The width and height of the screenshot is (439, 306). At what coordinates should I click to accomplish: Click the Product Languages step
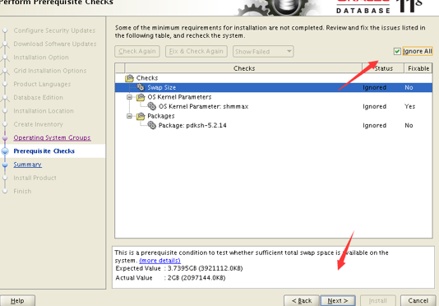(x=42, y=84)
